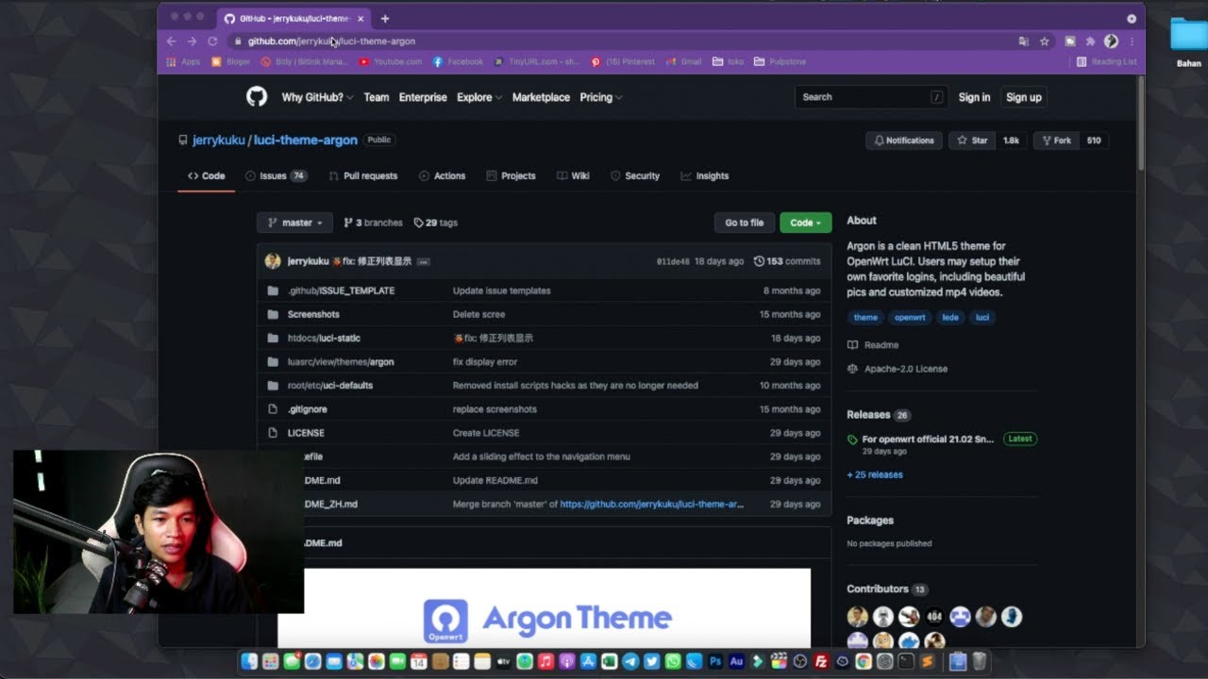This screenshot has width=1208, height=679.
Task: Expand commit message ellipsis button
Action: point(424,261)
